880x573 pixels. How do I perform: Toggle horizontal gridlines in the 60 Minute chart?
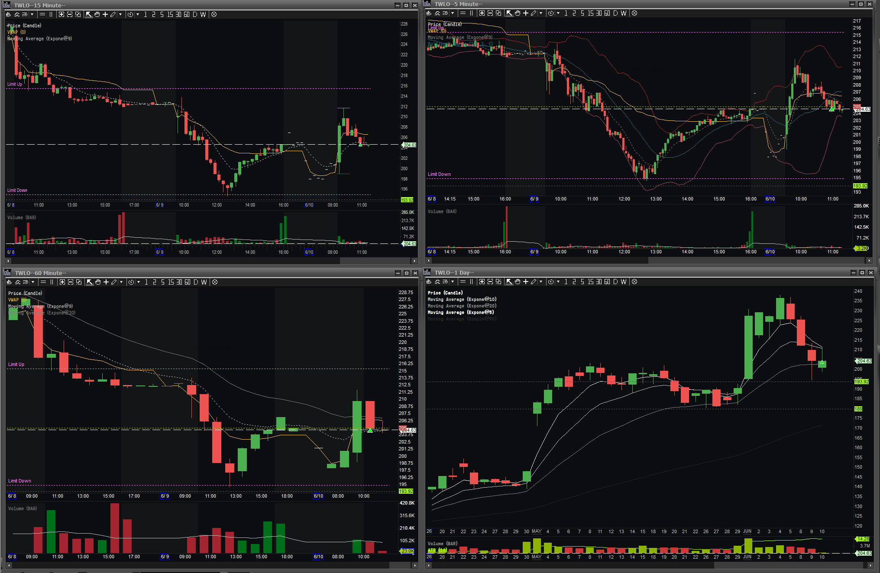[43, 282]
